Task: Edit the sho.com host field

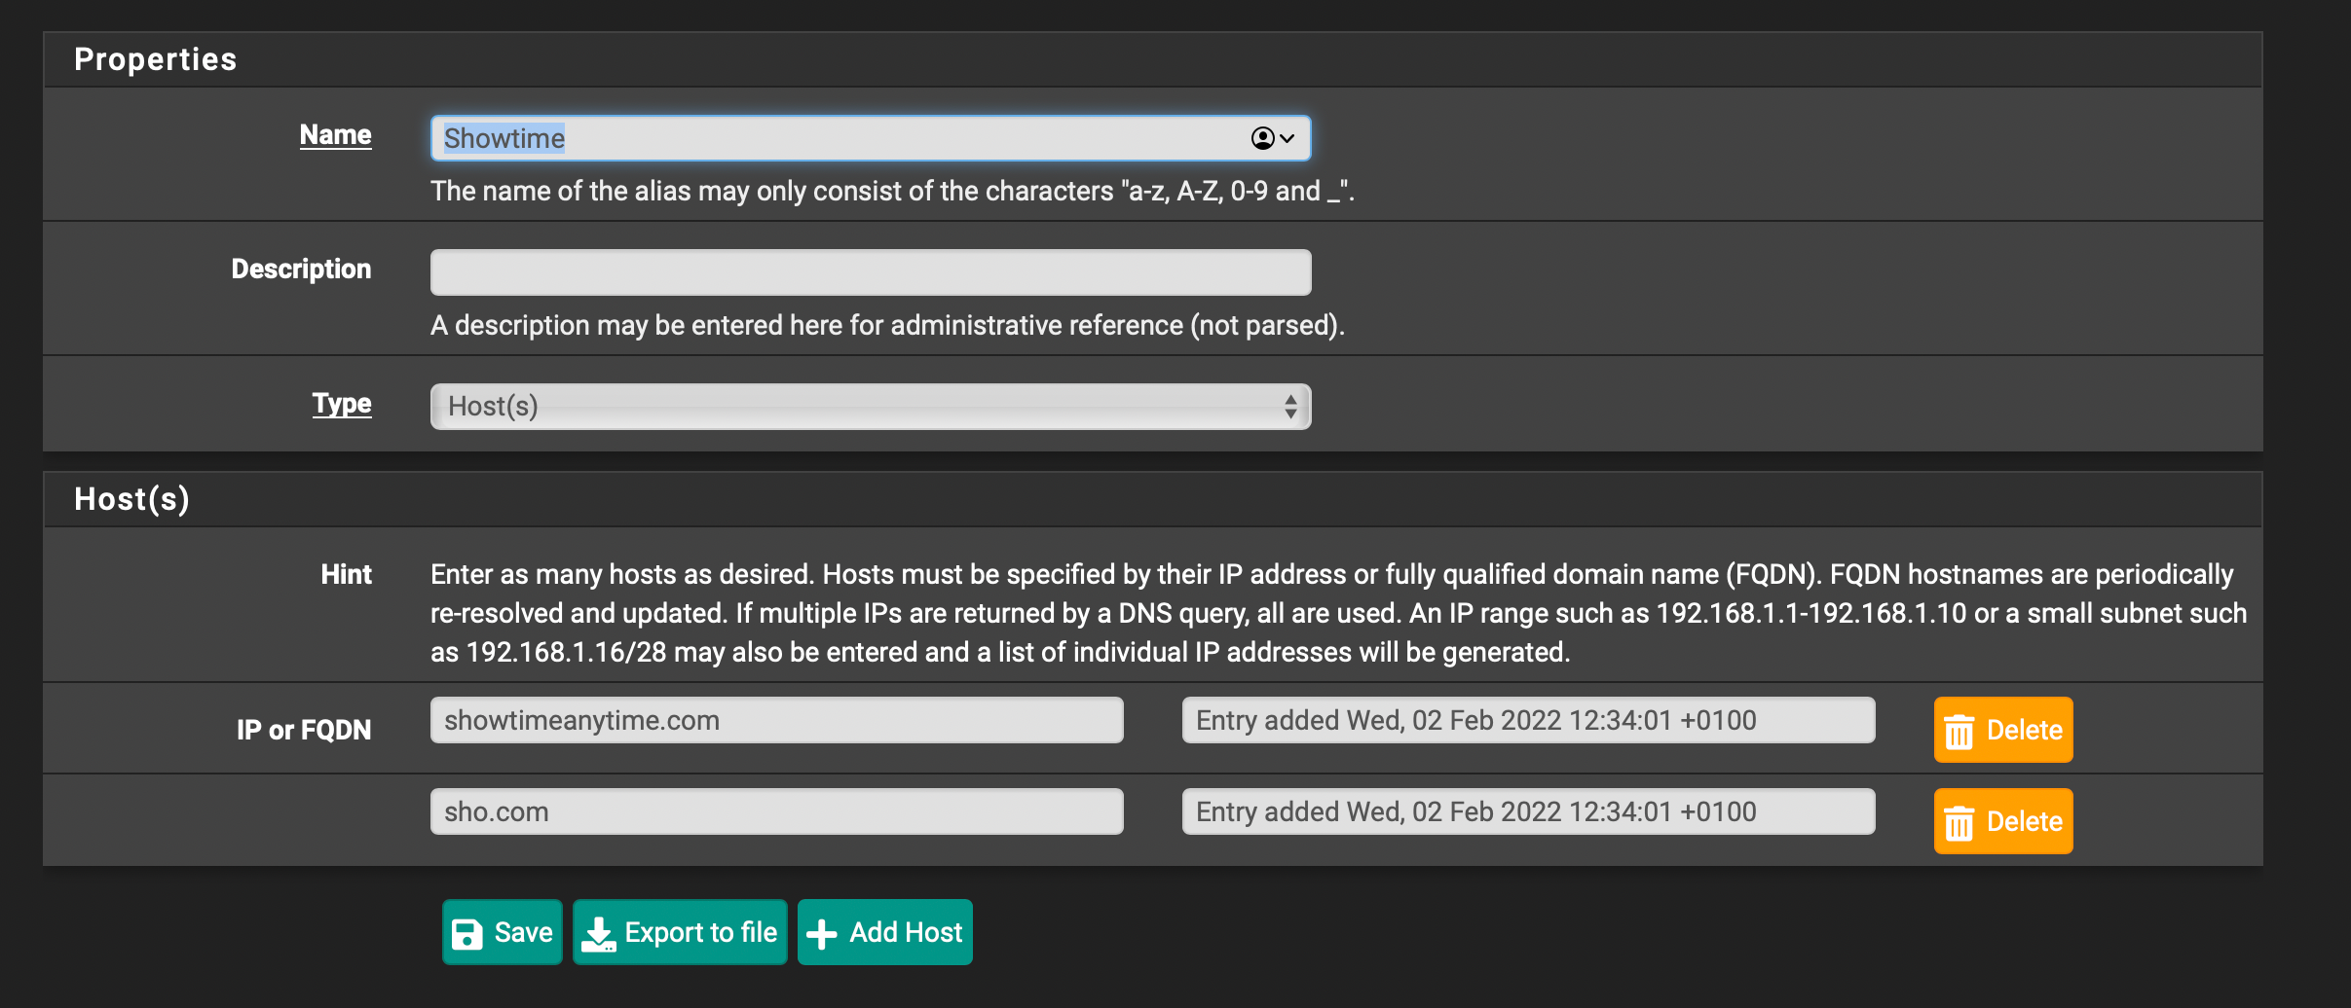Action: tap(776, 811)
